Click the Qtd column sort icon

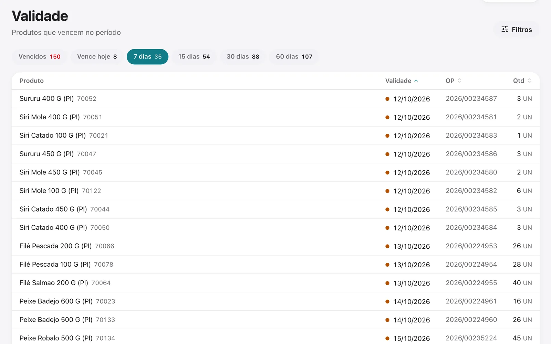pyautogui.click(x=529, y=80)
